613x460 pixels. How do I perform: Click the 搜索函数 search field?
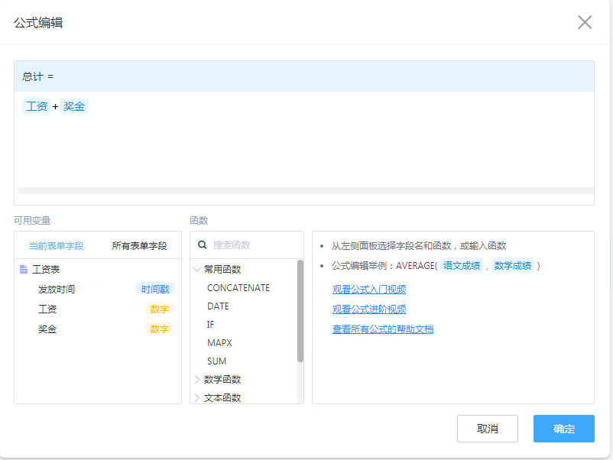coord(252,245)
